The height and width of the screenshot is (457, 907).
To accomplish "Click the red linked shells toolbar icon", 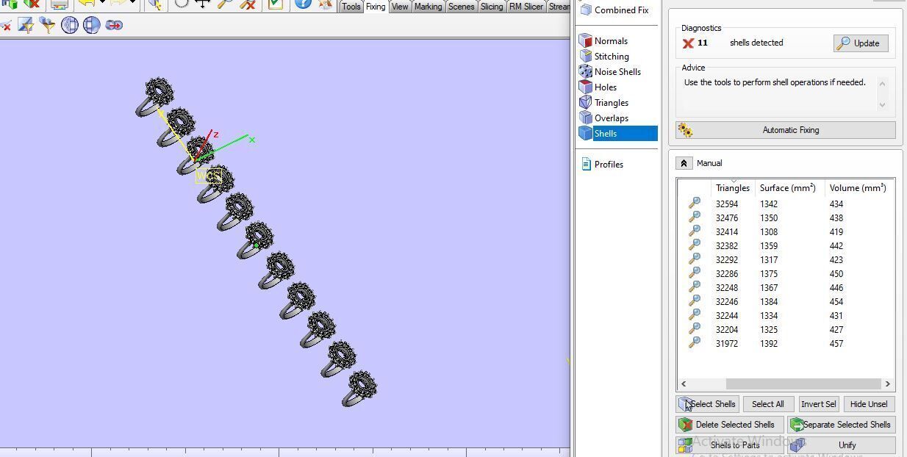I will [x=114, y=25].
